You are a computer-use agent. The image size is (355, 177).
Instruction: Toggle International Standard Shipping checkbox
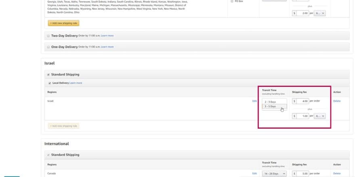click(x=48, y=155)
